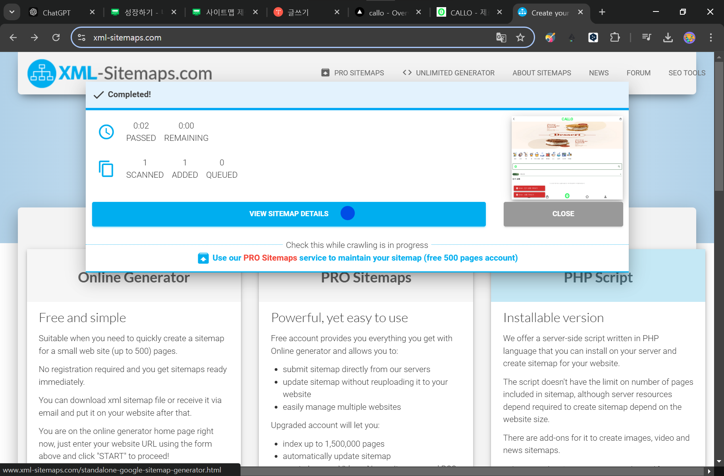Screen dimensions: 724x476
Task: Click the 1 ADDED counter
Action: tap(185, 169)
